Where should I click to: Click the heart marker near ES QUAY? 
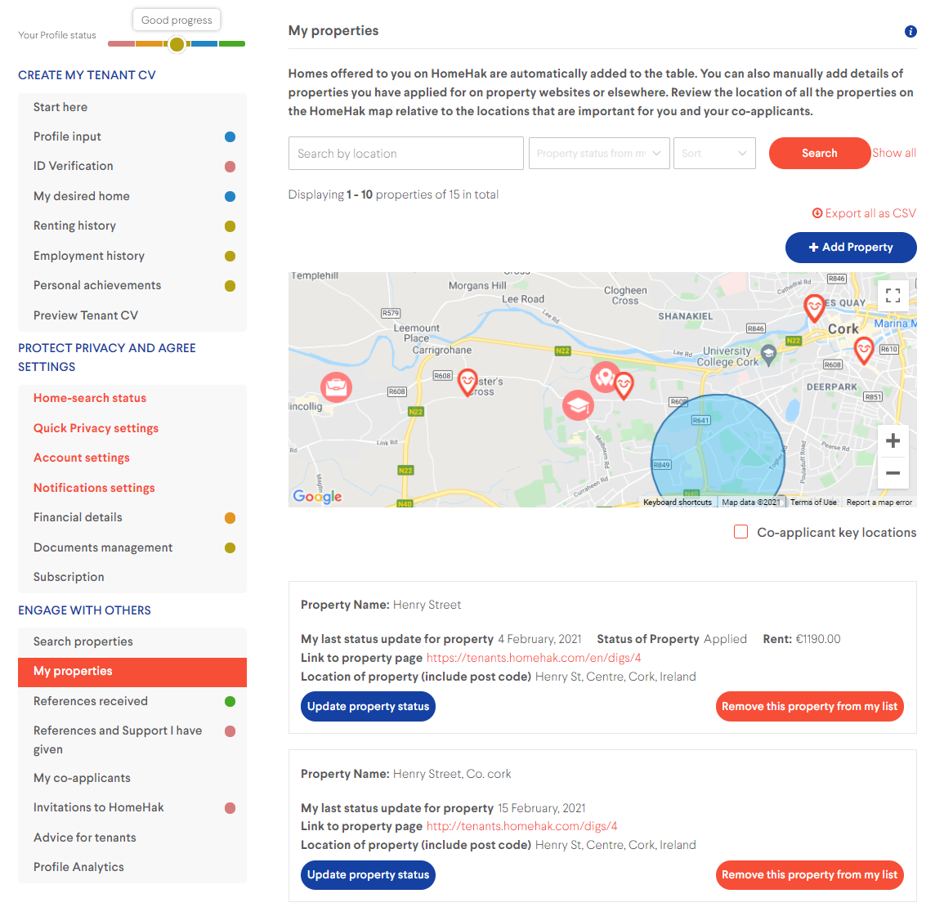814,307
